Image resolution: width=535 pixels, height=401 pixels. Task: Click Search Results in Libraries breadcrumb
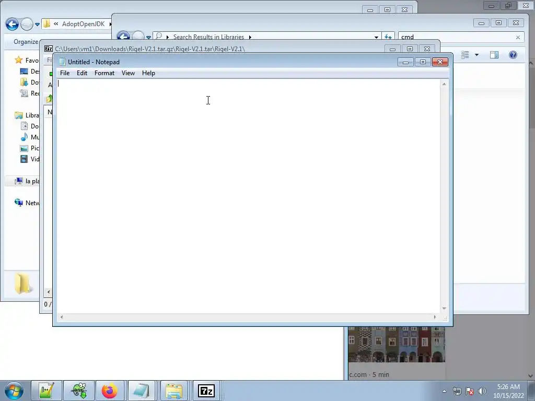(x=208, y=37)
